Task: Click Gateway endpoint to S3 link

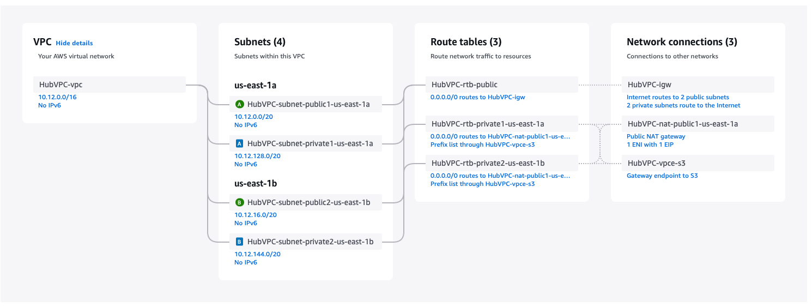Action: (x=662, y=176)
